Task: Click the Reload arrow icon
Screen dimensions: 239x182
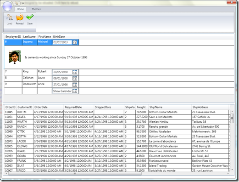Action: [20, 17]
